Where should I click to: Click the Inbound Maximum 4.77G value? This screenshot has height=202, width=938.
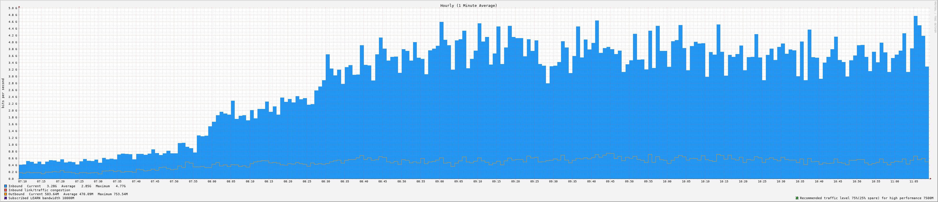pos(121,186)
